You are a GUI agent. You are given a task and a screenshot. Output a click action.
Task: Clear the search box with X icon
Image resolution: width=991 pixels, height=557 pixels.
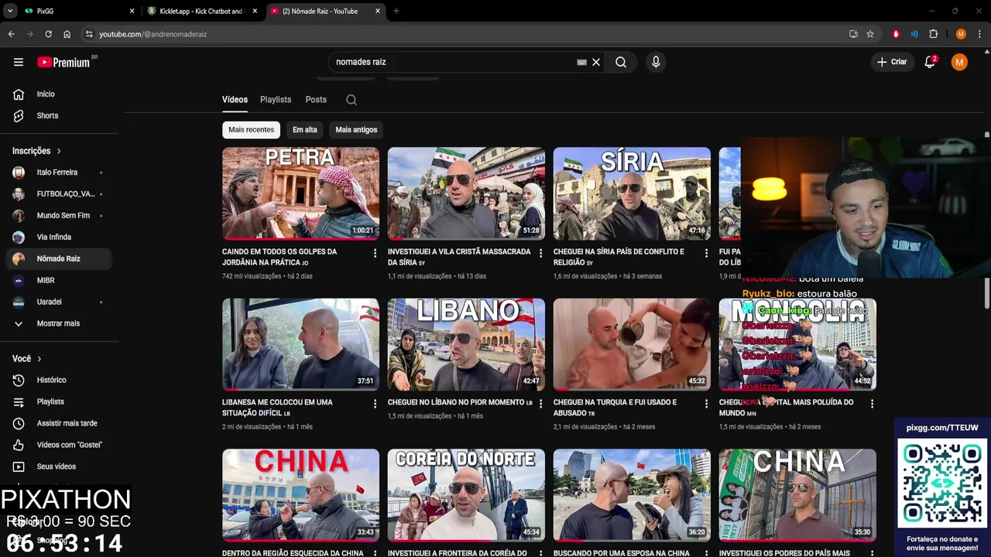click(596, 62)
